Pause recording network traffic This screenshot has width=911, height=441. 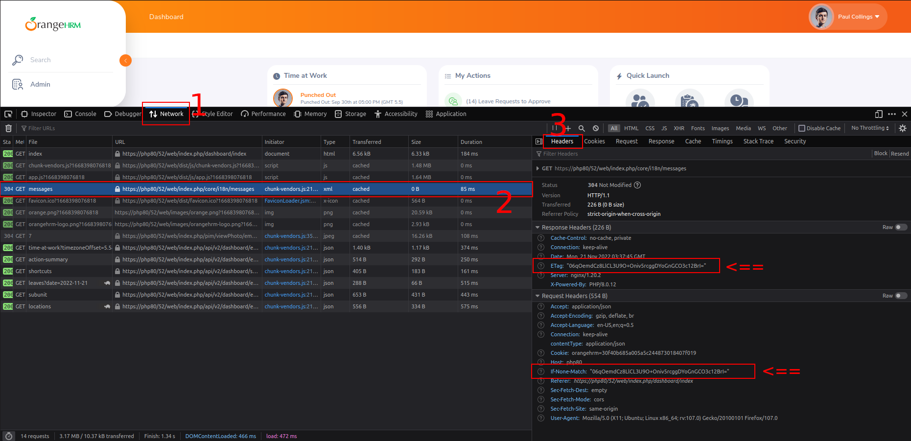(555, 128)
